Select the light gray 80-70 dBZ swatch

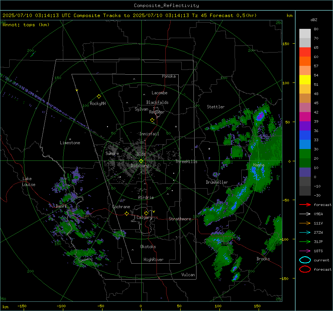(305, 34)
